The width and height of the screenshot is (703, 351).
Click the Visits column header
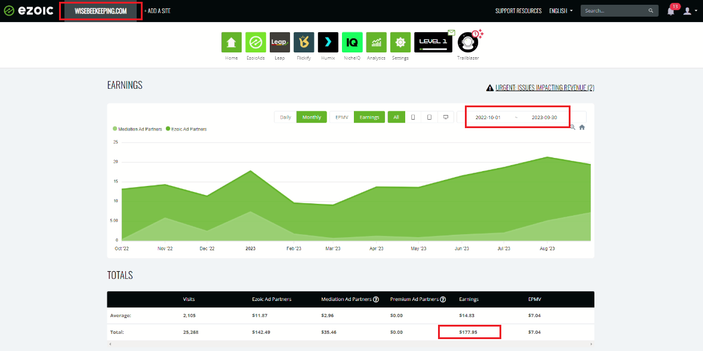point(189,300)
